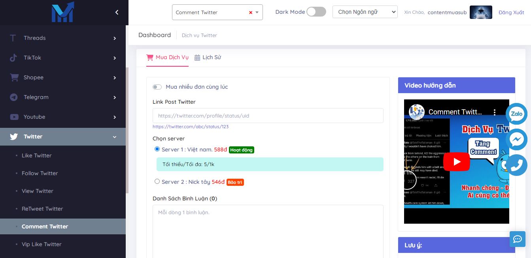Click the channel logo in video header
Screen dimensions: 531x258
click(x=417, y=112)
